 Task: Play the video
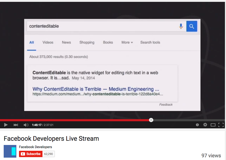(6, 125)
